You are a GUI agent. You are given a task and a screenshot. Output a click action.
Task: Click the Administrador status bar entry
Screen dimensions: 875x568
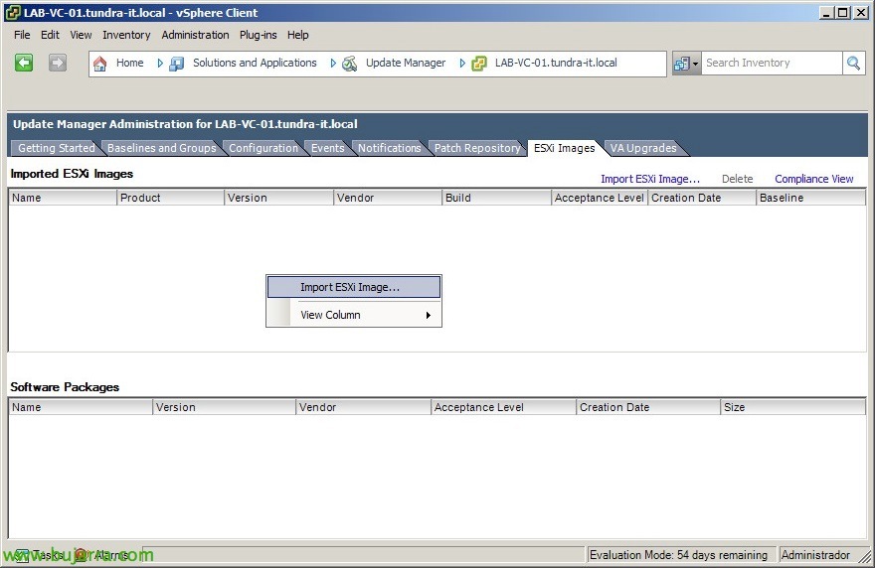[x=817, y=555]
